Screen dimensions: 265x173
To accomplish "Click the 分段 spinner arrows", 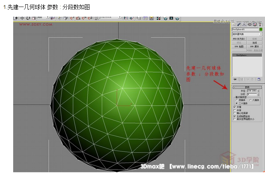I will [258, 94].
